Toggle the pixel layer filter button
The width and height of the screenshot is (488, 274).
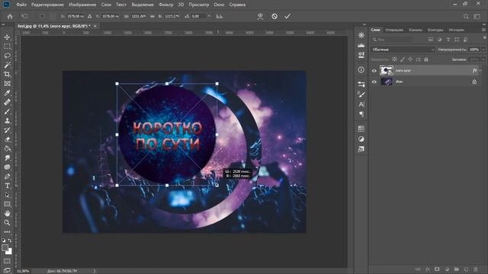(x=430, y=40)
